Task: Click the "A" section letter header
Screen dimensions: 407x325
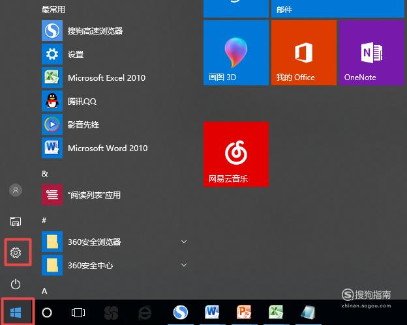Action: tap(44, 290)
